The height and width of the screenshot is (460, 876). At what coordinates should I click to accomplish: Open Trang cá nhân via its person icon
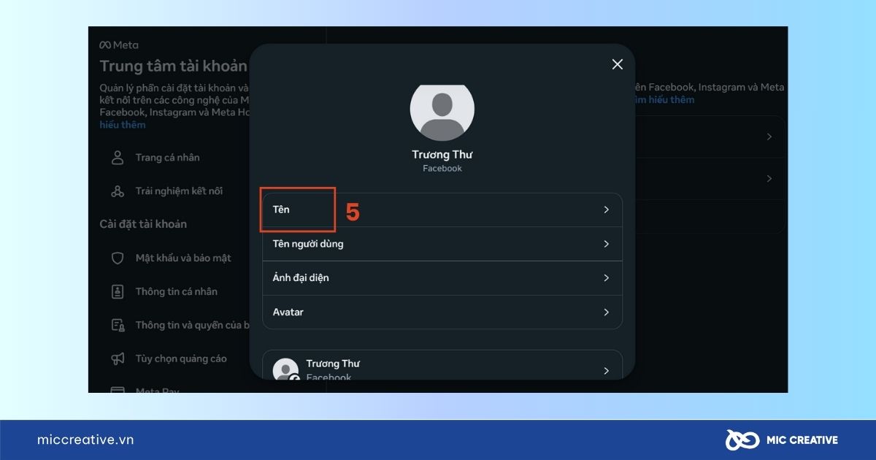[x=117, y=157]
